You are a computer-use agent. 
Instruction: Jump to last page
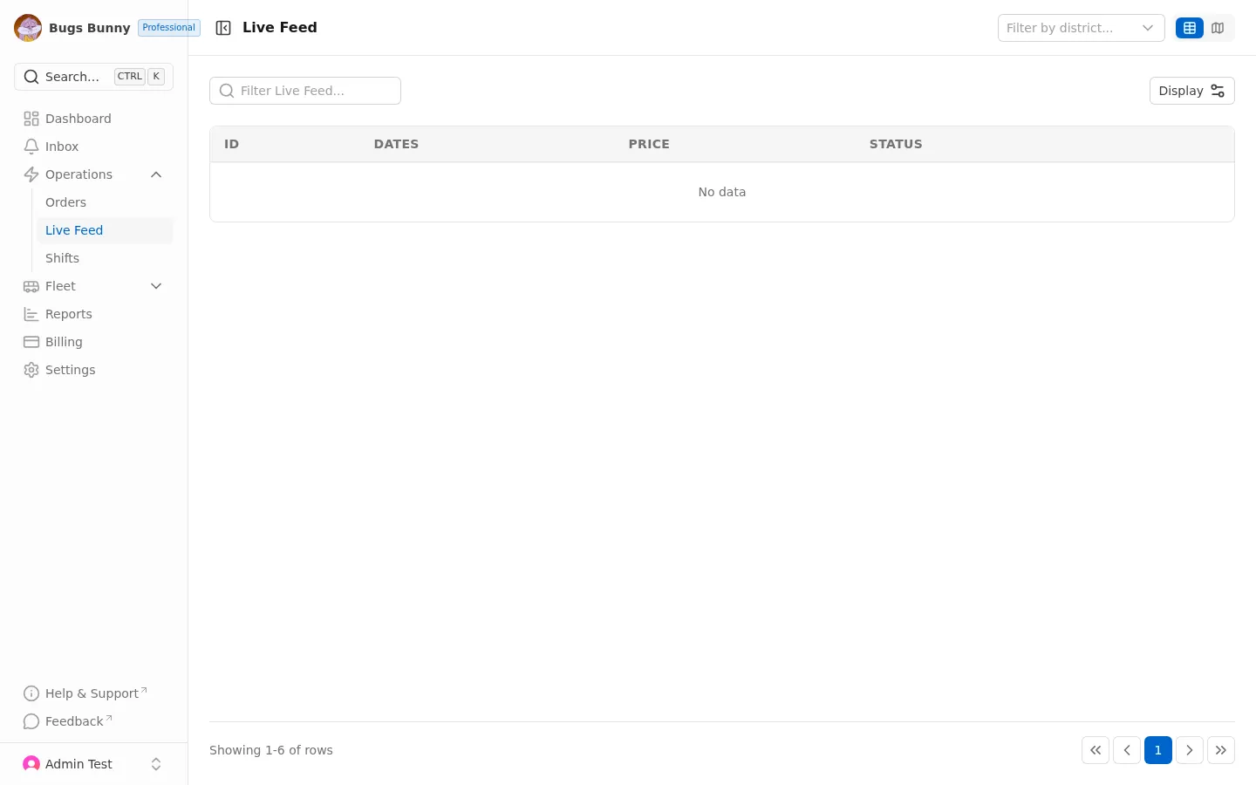click(x=1221, y=750)
